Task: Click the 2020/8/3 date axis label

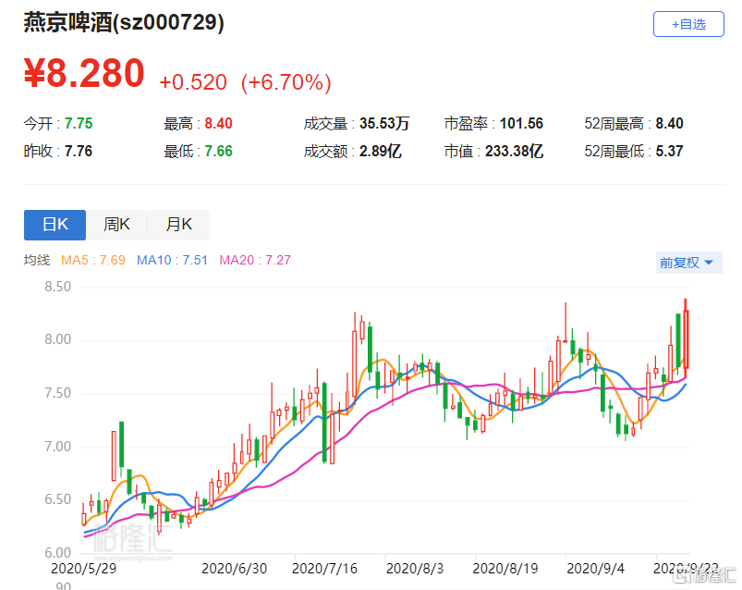Action: [415, 568]
